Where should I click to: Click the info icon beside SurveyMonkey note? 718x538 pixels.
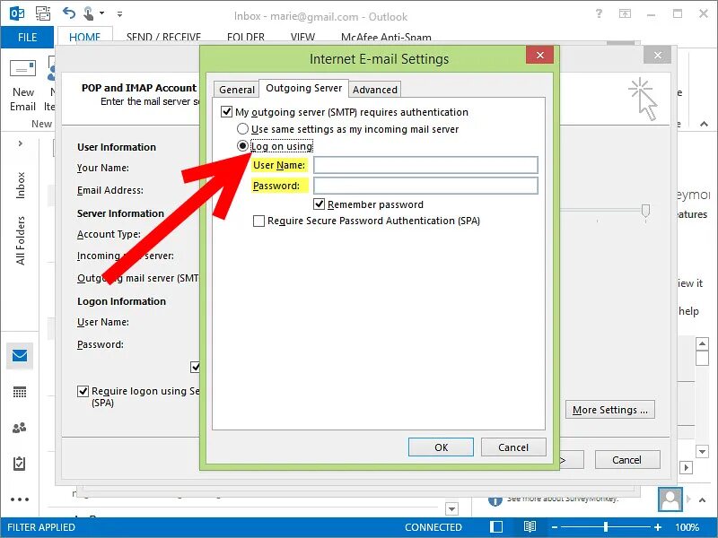495,500
